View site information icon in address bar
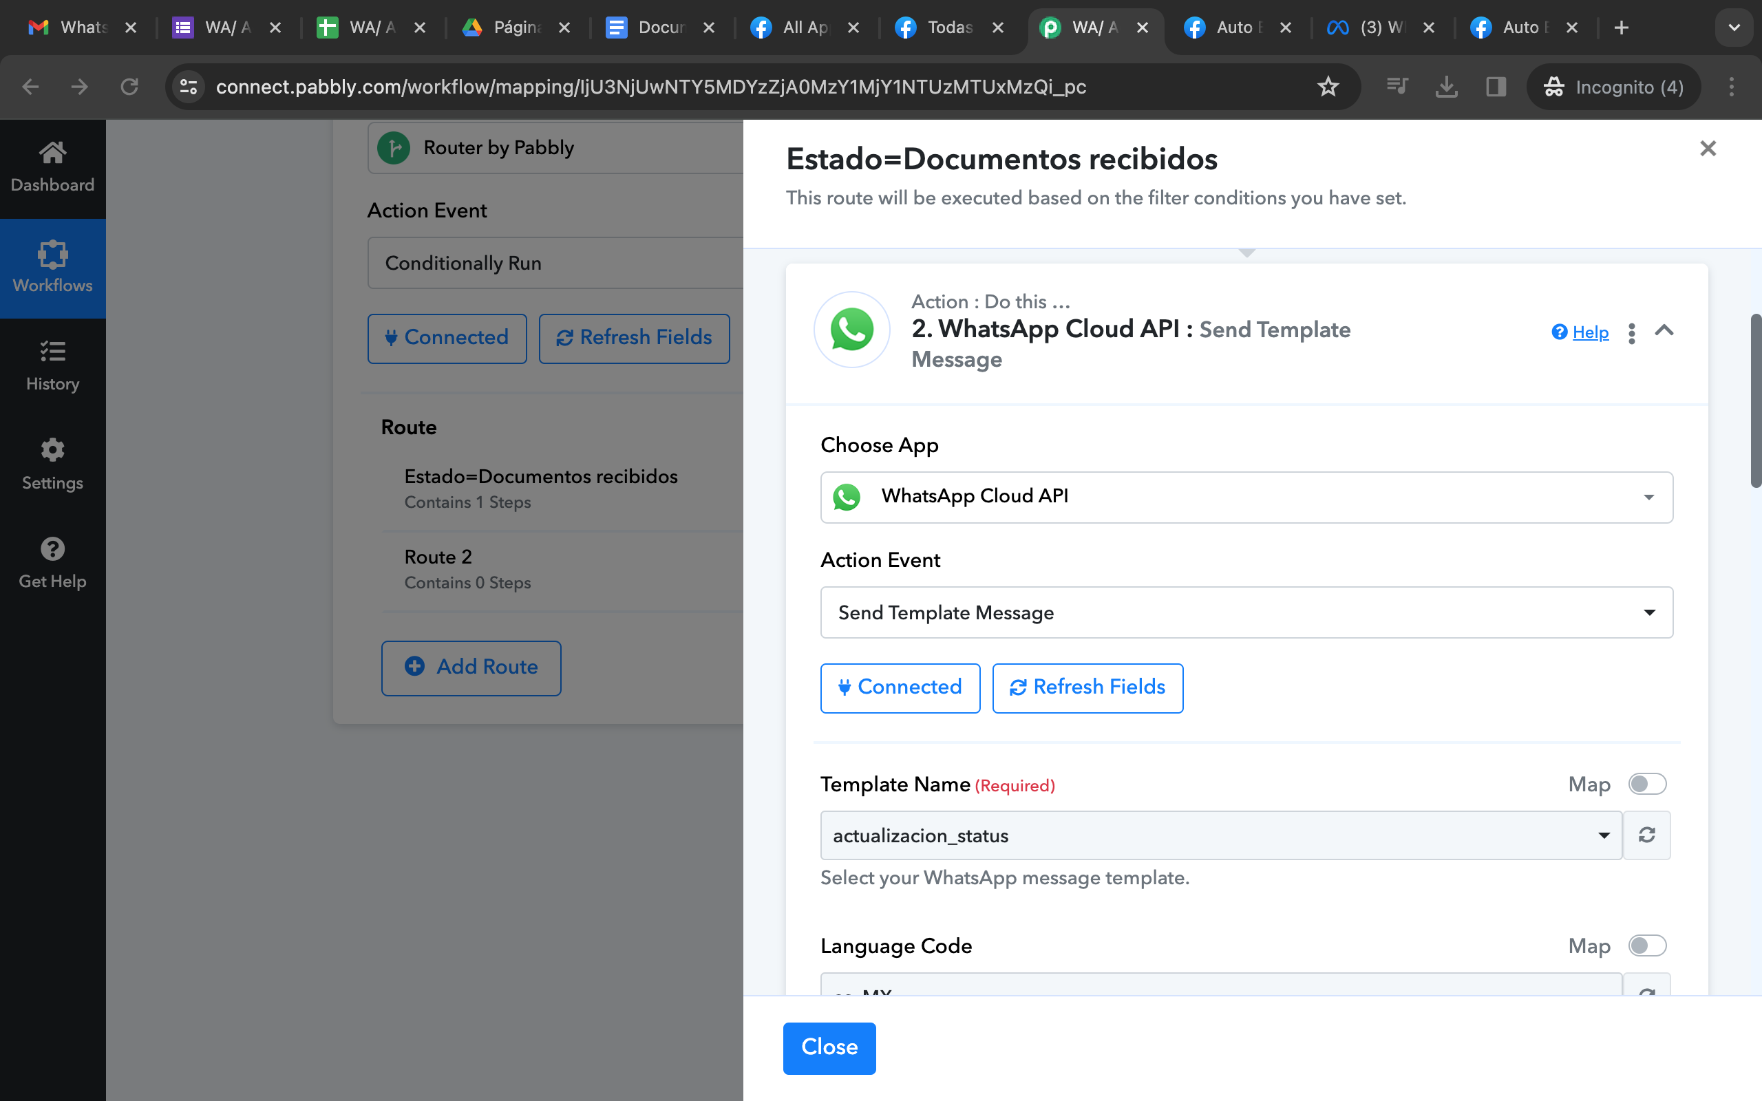 coord(189,87)
